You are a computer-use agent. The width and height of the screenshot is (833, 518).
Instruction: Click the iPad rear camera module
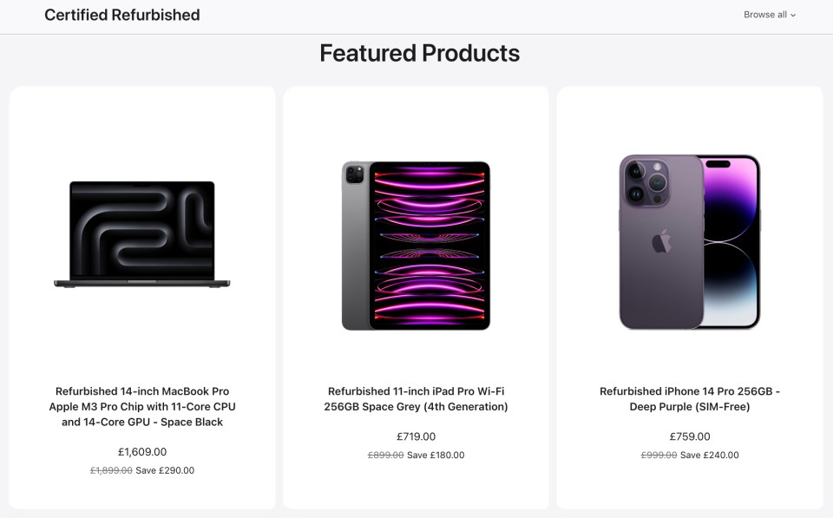355,174
